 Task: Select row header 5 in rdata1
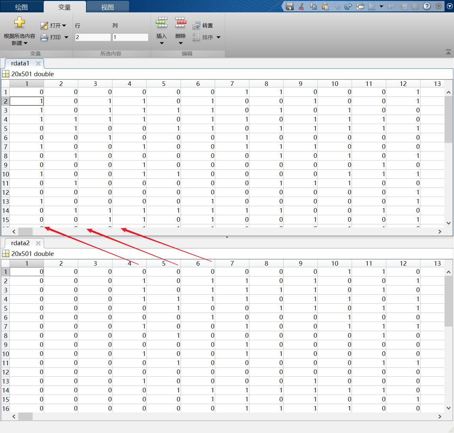pyautogui.click(x=6, y=129)
